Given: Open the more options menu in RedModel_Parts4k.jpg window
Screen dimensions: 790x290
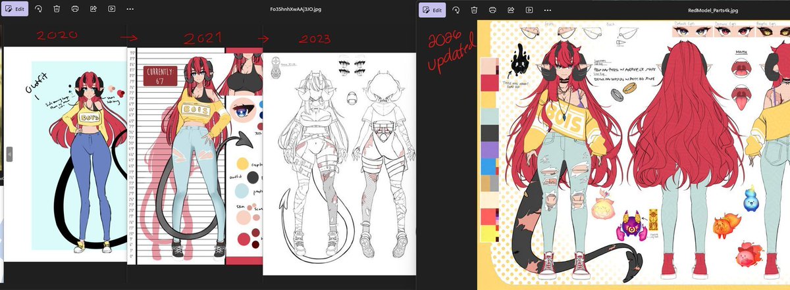Looking at the screenshot, I should (548, 10).
